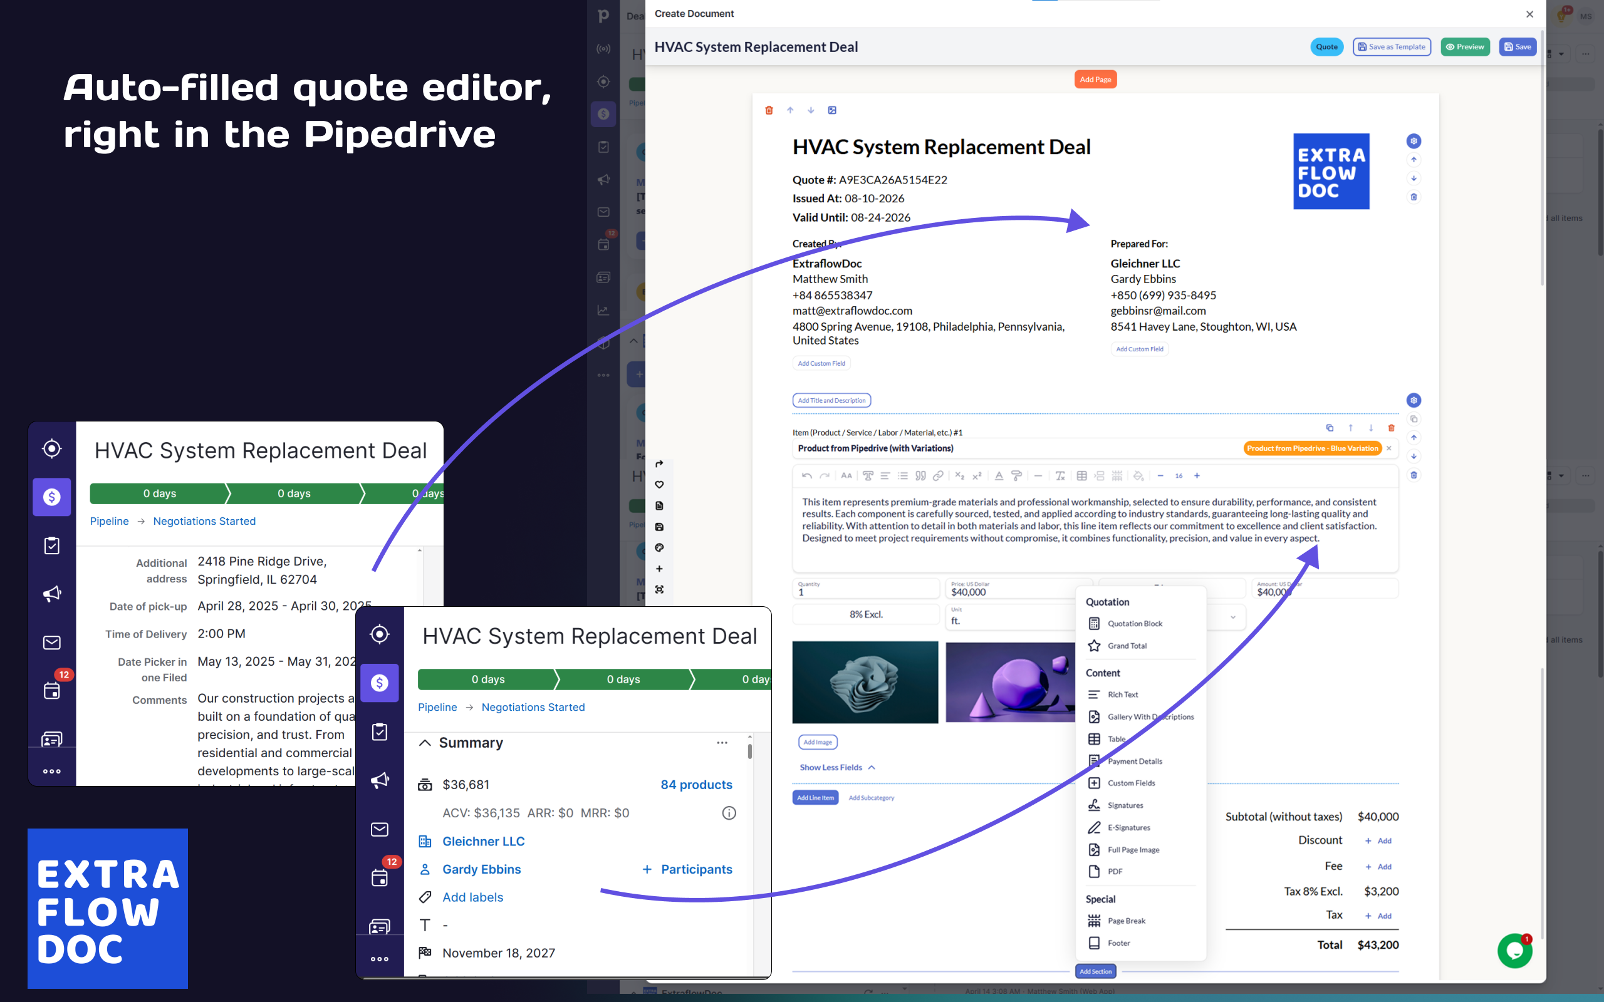Remove the Blue Variation tag
This screenshot has height=1002, width=1604.
[1389, 448]
